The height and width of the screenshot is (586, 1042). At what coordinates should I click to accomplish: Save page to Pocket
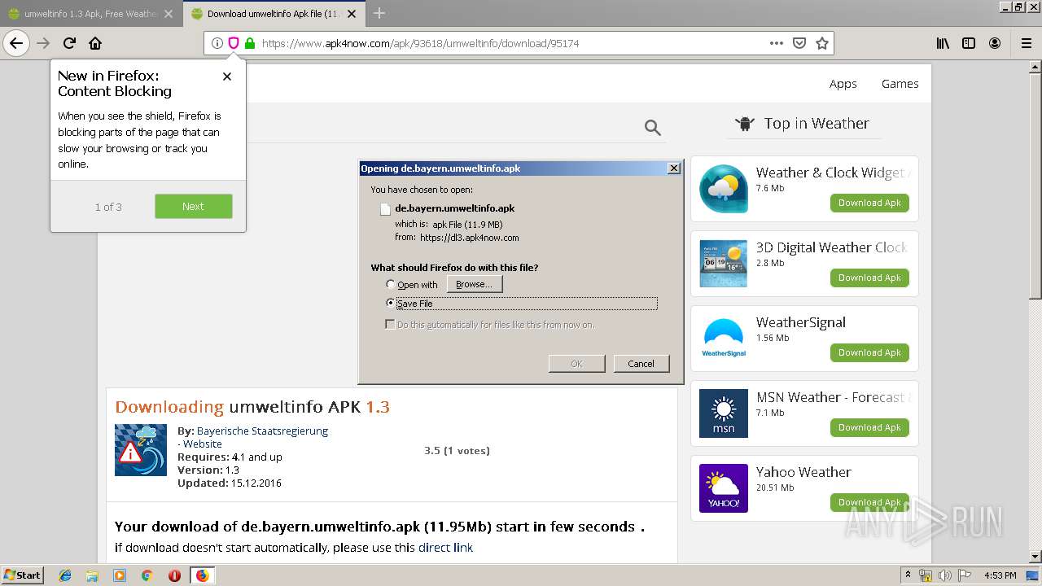pyautogui.click(x=799, y=43)
